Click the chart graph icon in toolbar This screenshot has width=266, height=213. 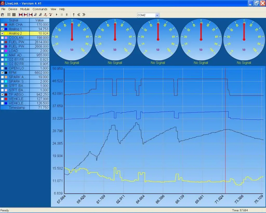coord(3,15)
